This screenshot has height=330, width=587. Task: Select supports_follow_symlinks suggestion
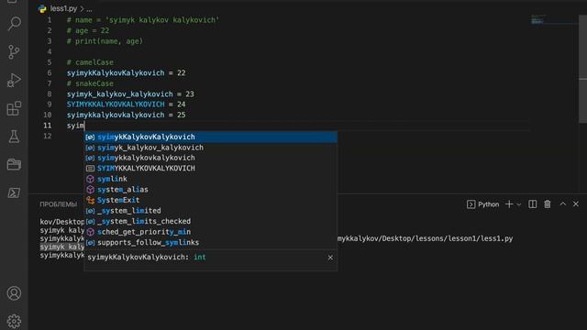pos(211,242)
